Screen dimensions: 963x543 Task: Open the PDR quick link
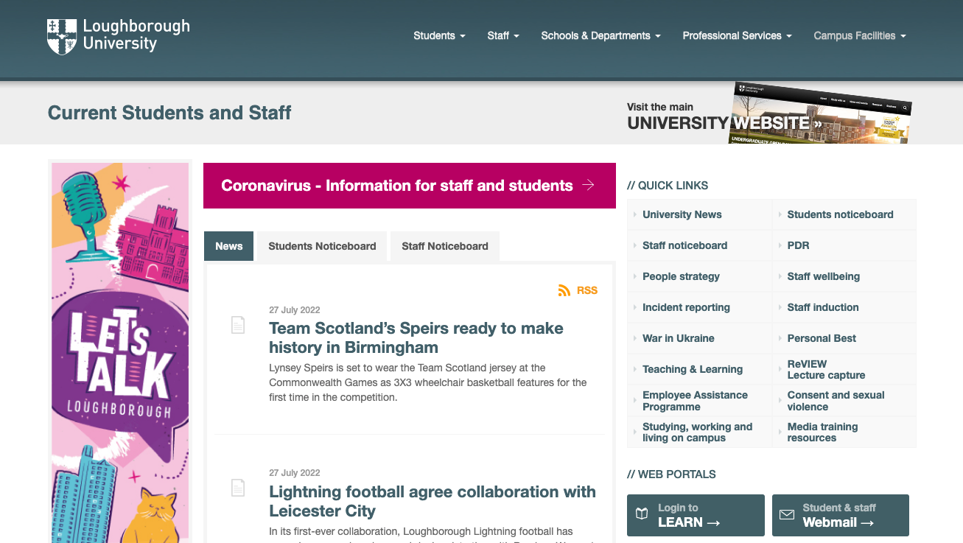coord(798,245)
